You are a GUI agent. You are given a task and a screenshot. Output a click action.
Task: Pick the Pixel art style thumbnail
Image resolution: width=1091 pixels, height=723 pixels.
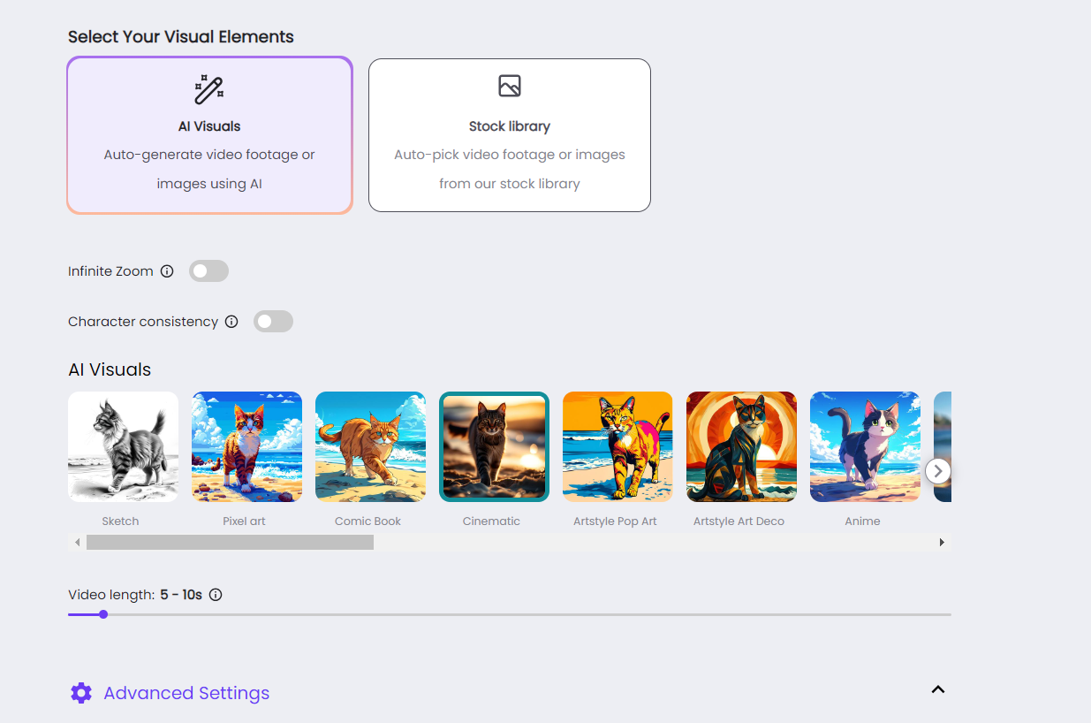pos(246,446)
